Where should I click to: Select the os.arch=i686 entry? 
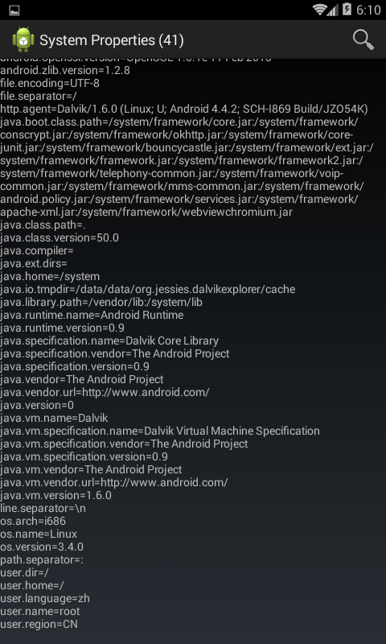click(x=33, y=521)
